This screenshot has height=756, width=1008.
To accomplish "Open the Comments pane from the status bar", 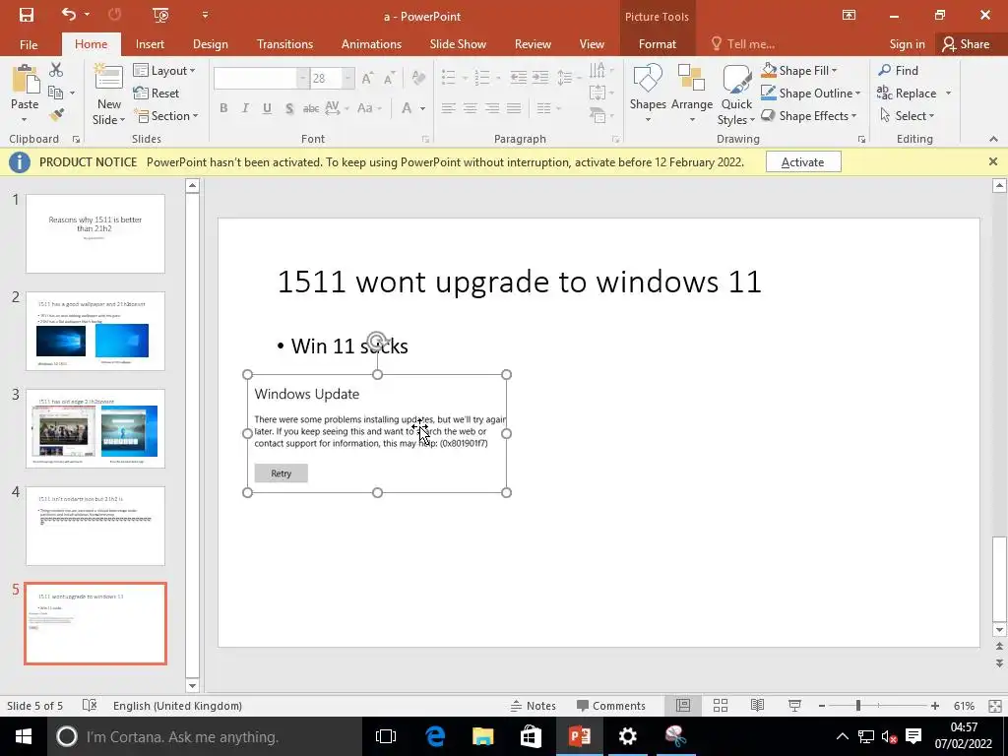I will (x=610, y=705).
